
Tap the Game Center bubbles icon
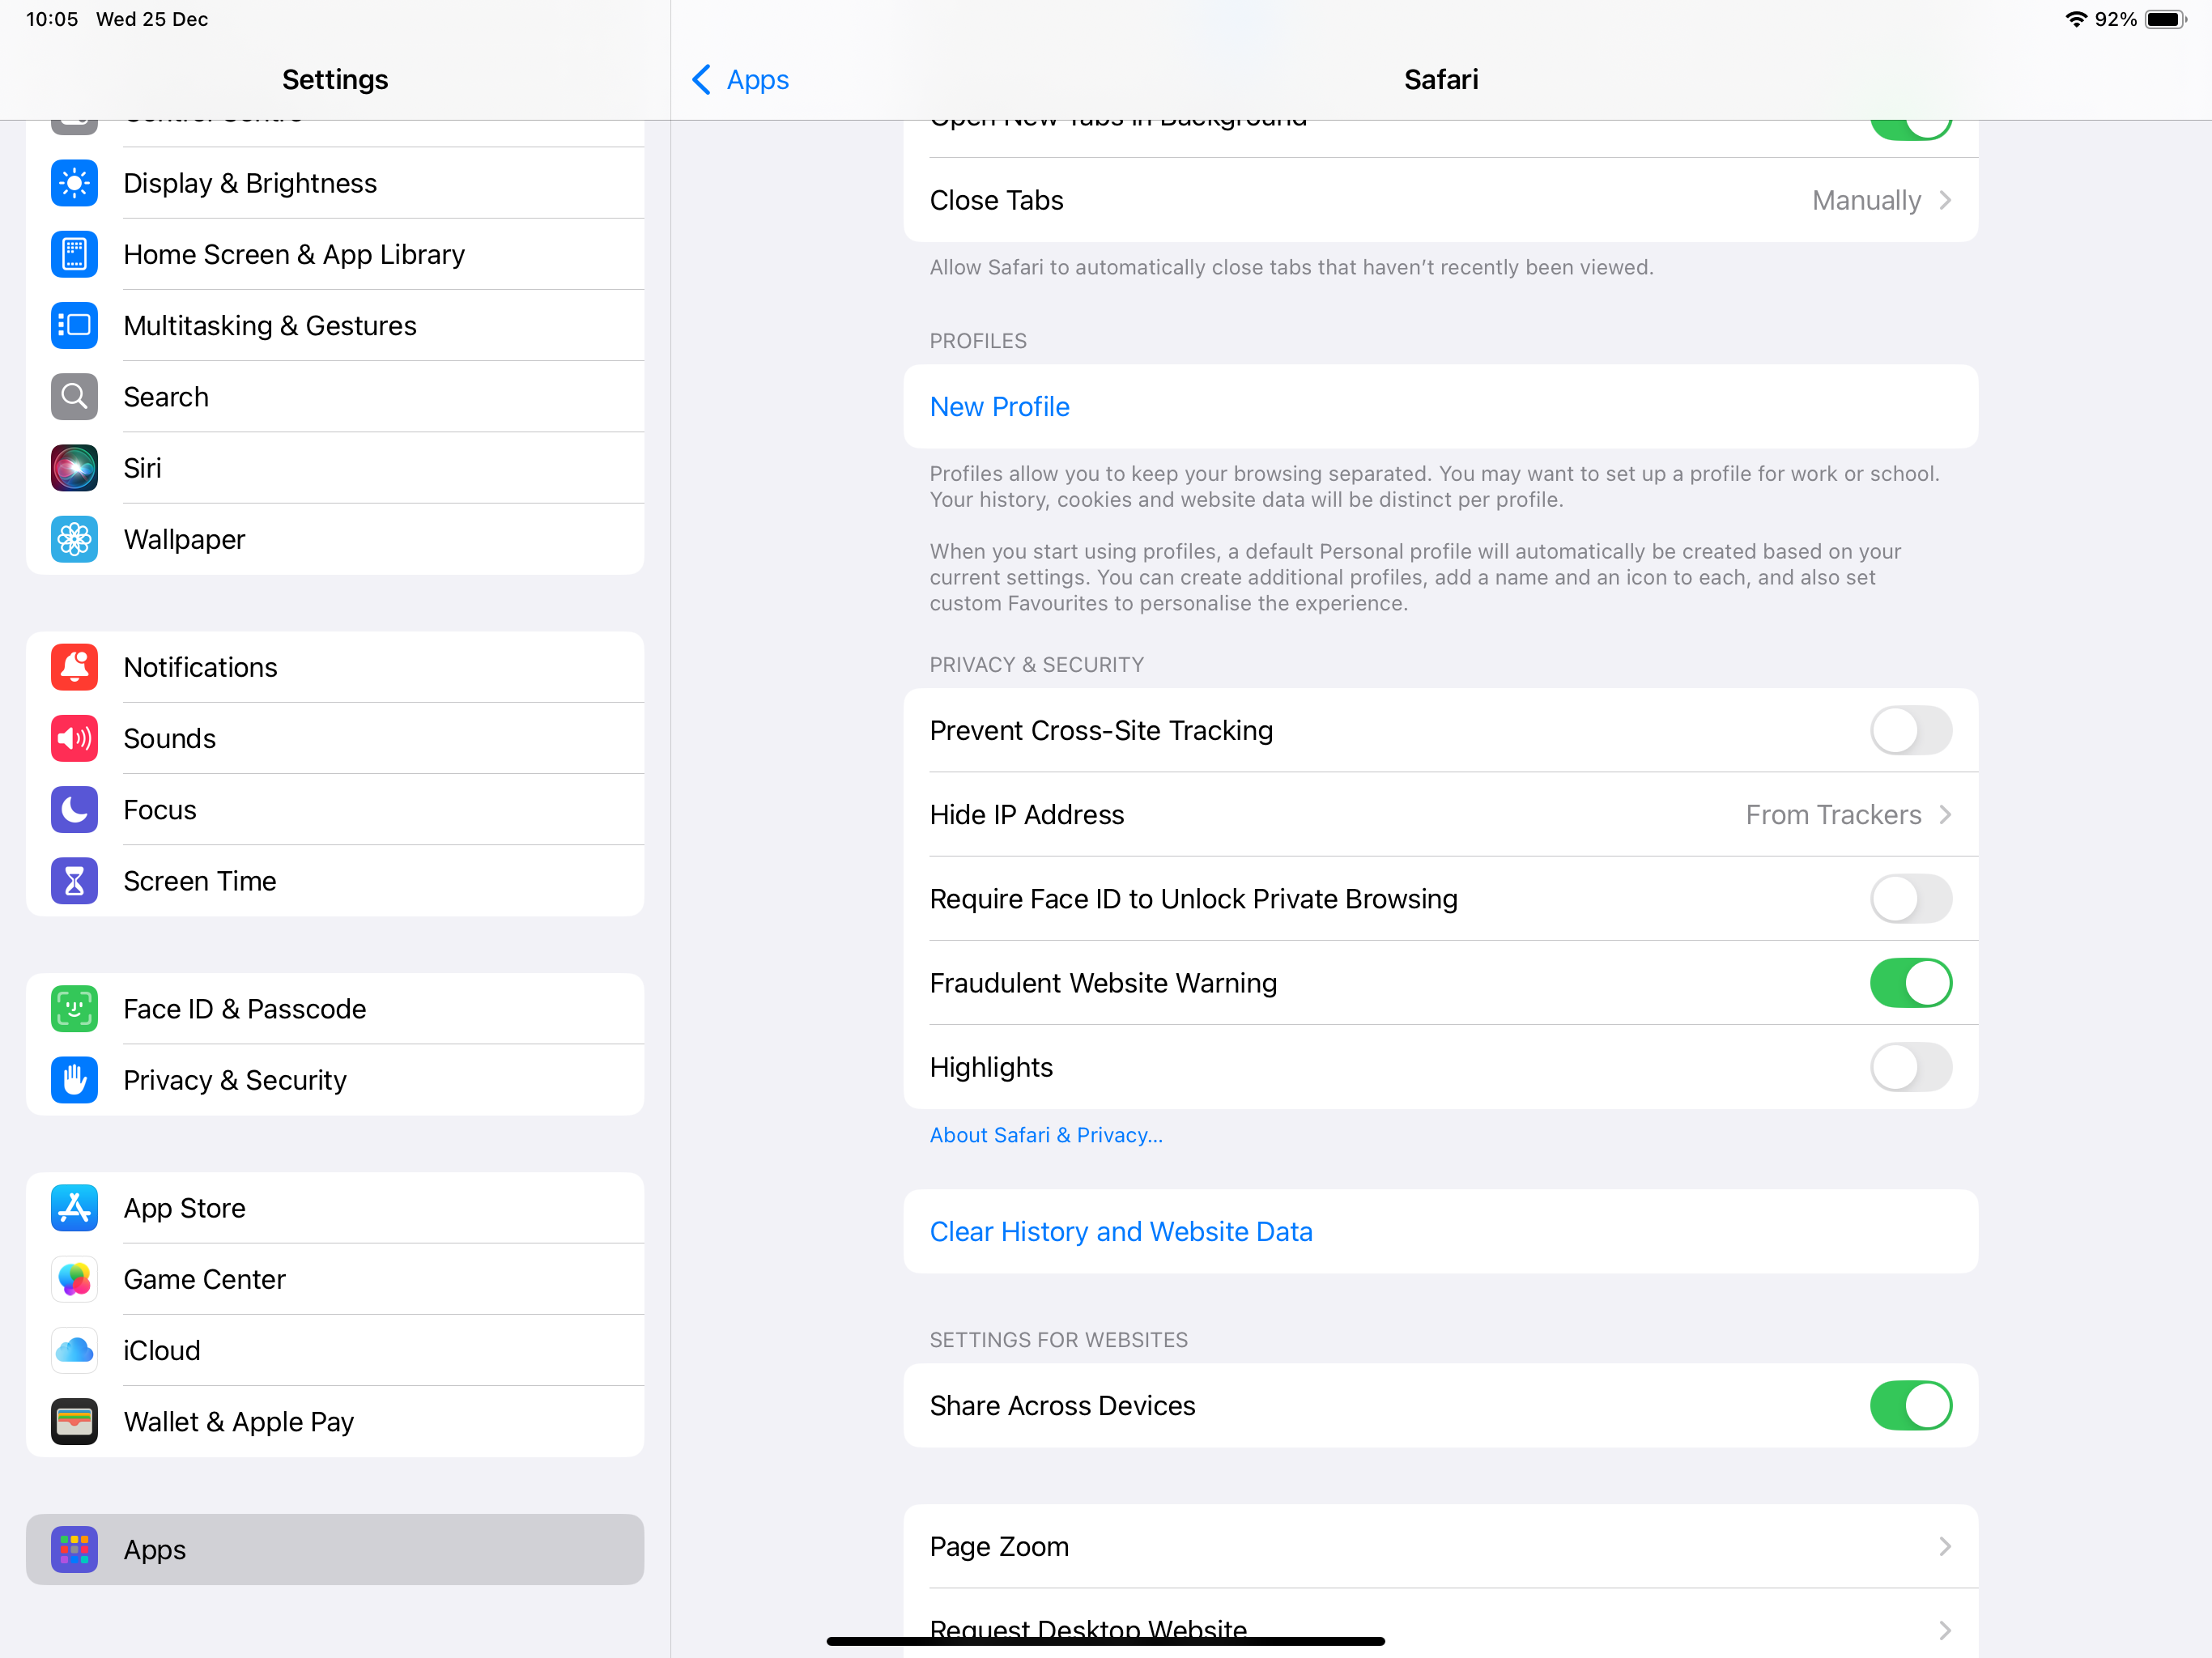74,1279
